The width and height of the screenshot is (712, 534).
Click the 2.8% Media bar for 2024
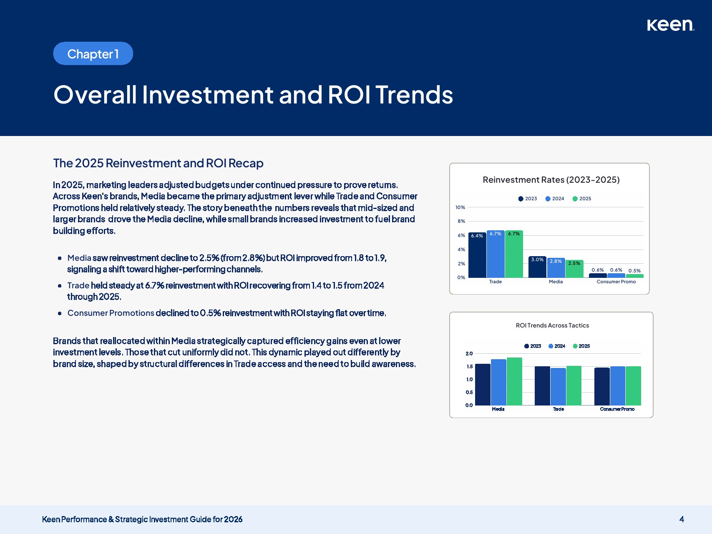(x=556, y=268)
